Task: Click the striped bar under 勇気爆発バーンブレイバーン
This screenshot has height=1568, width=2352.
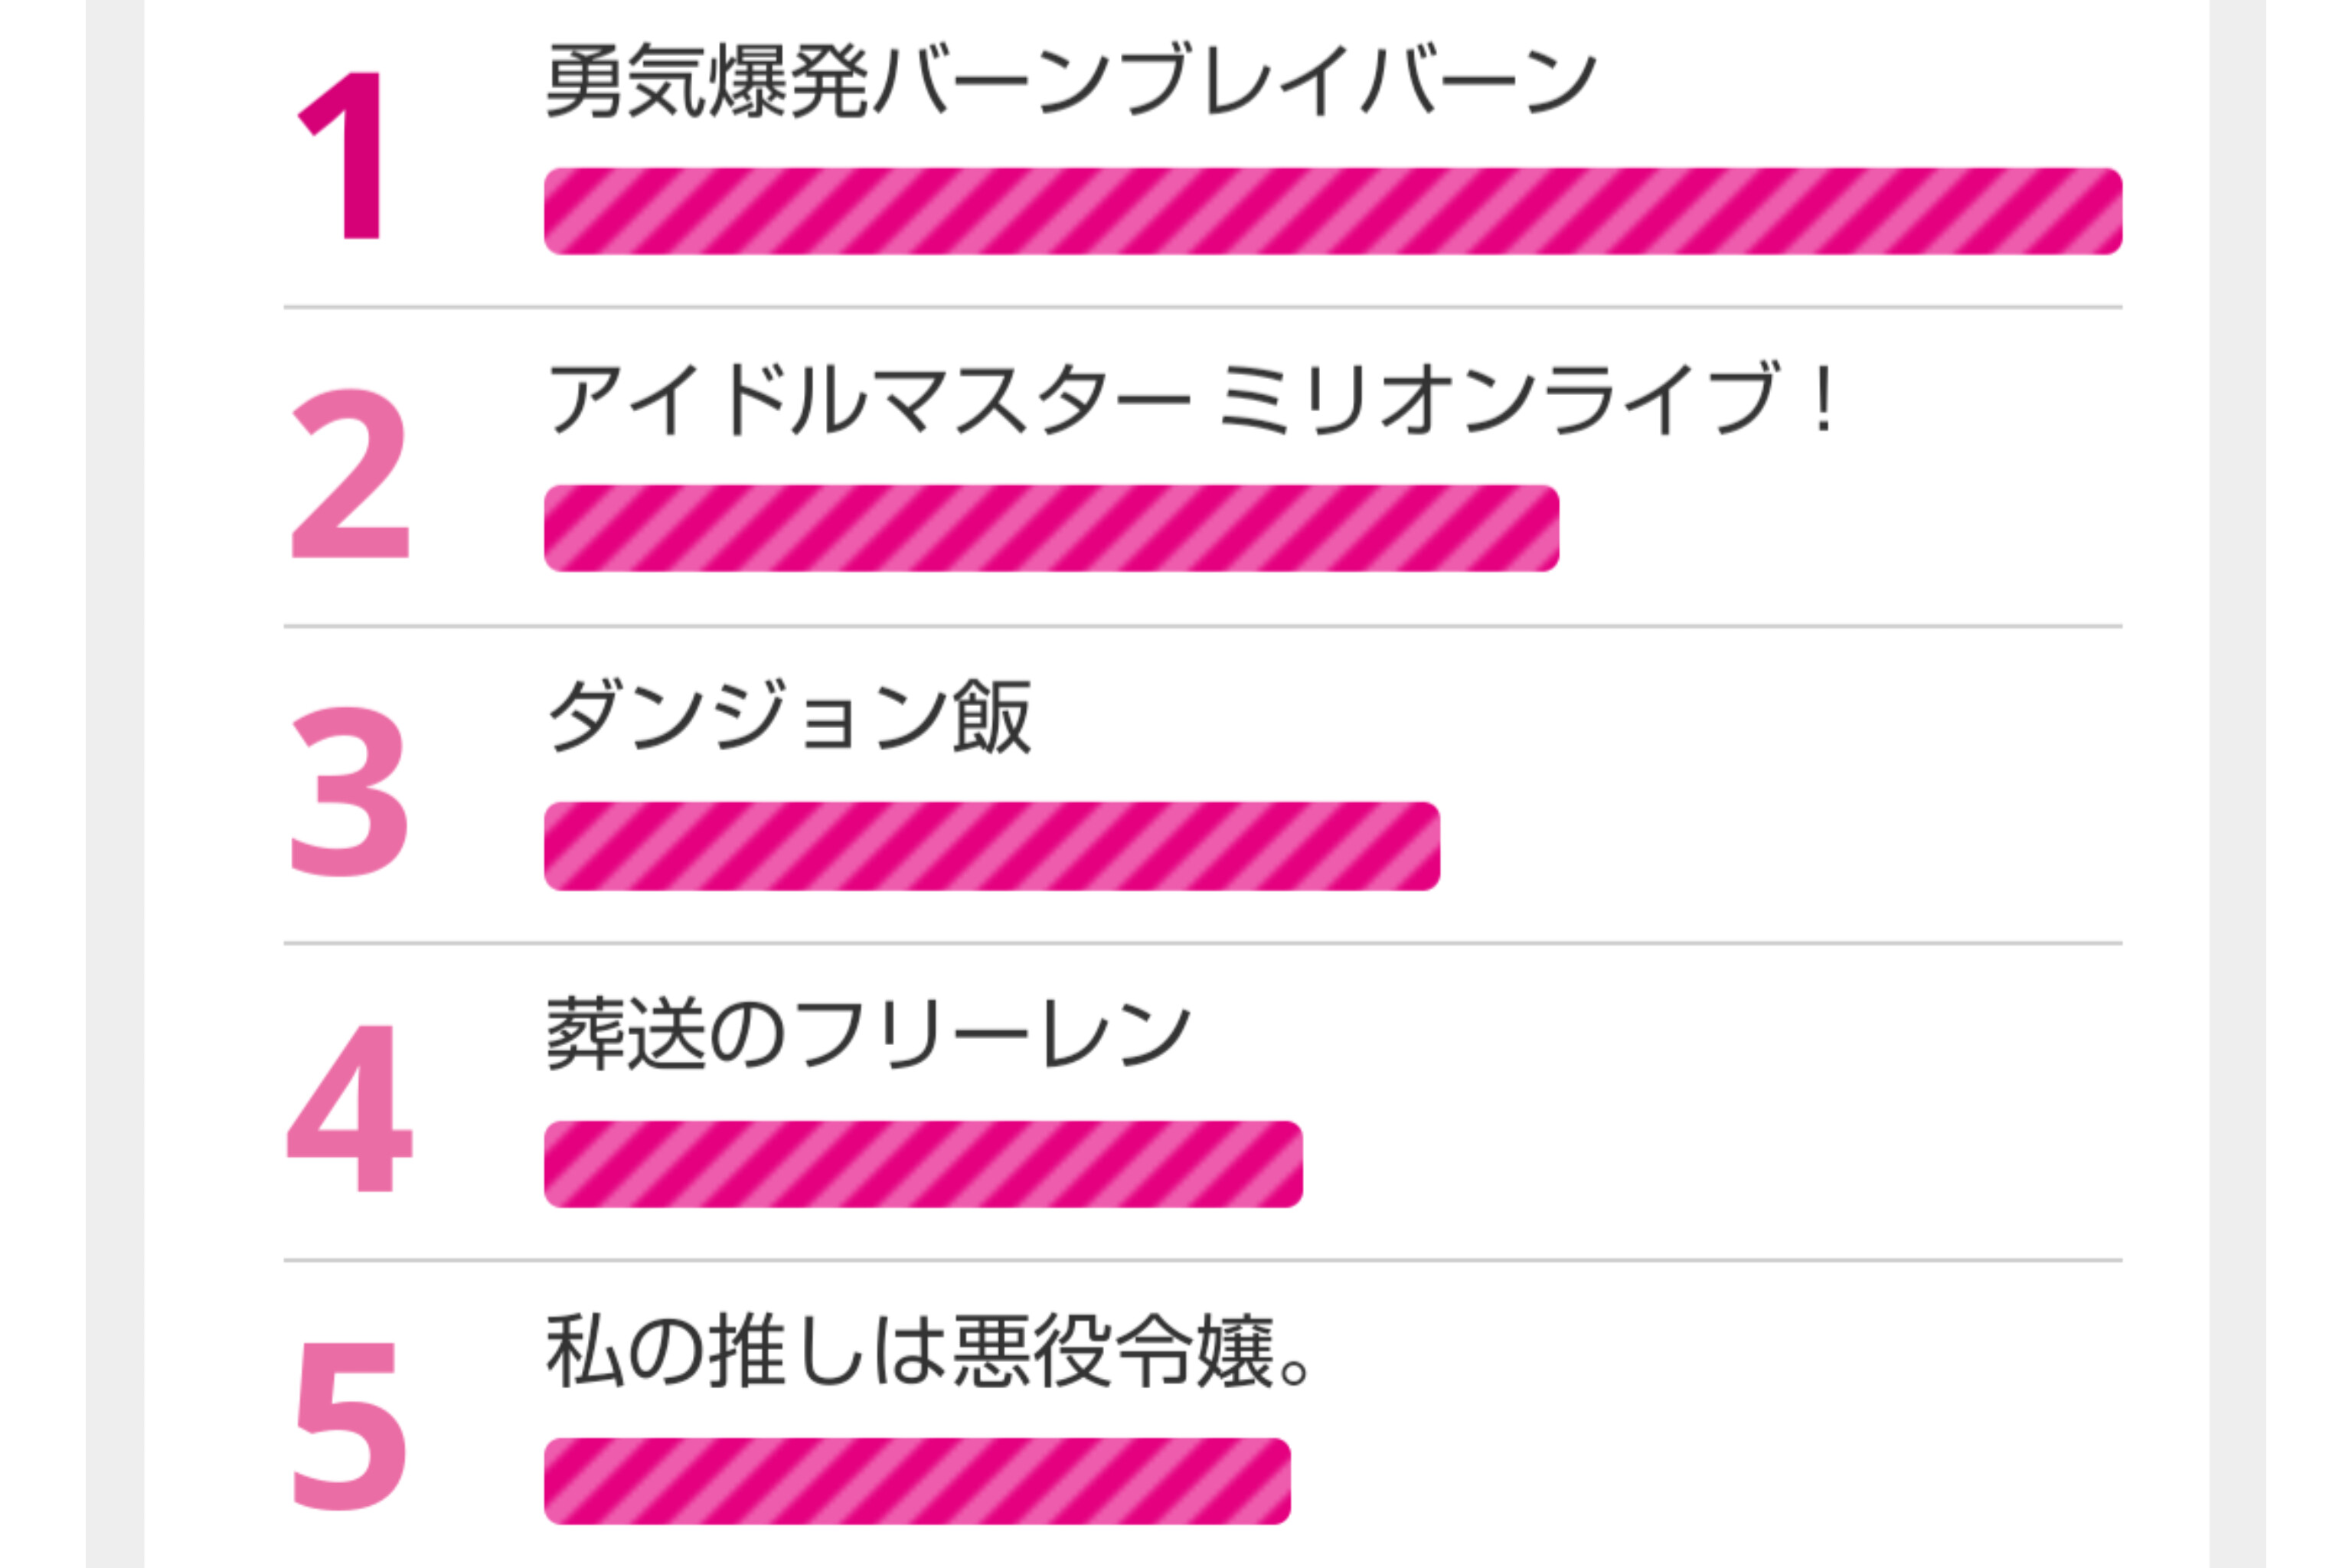Action: [x=1333, y=211]
